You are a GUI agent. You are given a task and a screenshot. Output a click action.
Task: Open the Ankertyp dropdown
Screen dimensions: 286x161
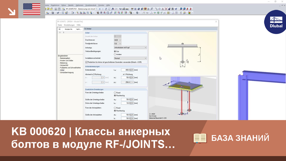coord(130,48)
